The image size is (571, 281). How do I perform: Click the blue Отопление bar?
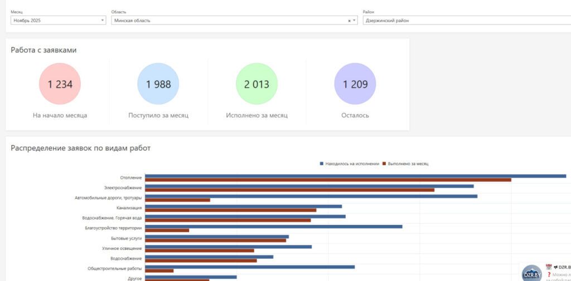pos(355,176)
